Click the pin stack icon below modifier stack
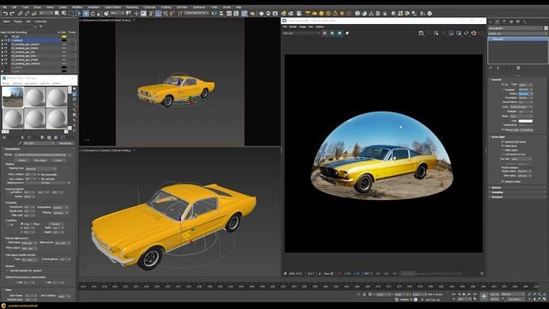The width and height of the screenshot is (549, 309). tap(491, 68)
